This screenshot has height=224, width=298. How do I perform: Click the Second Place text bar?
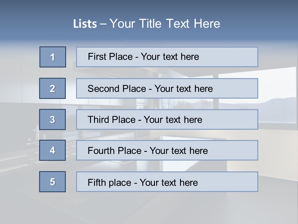tap(167, 88)
